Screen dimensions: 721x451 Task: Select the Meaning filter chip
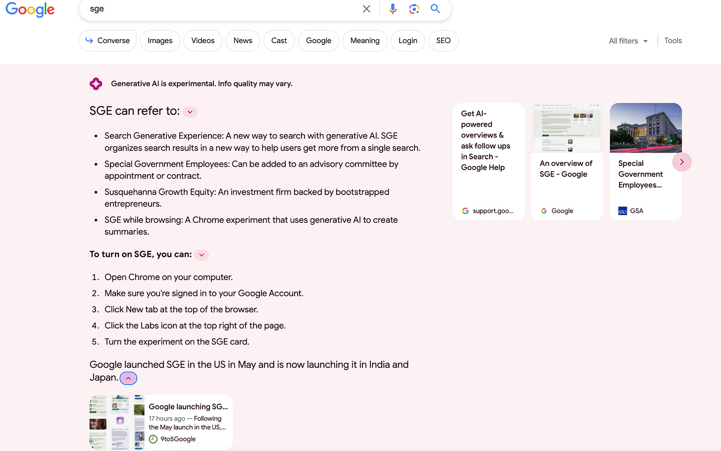[x=365, y=41]
